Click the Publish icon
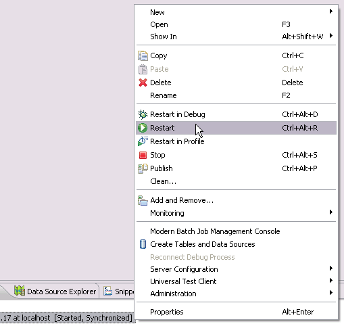The image size is (344, 326). 143,168
